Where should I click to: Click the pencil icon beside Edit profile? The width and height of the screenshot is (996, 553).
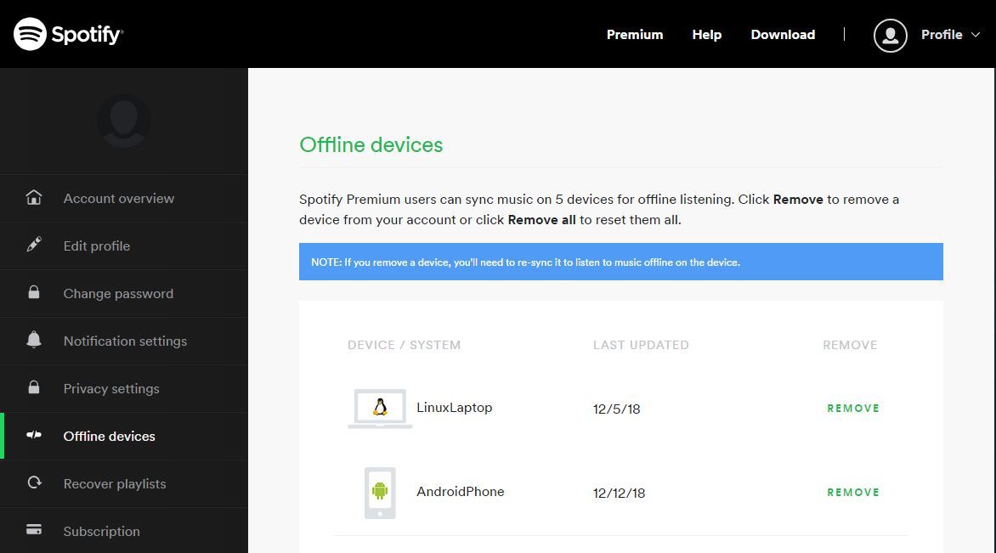(34, 245)
